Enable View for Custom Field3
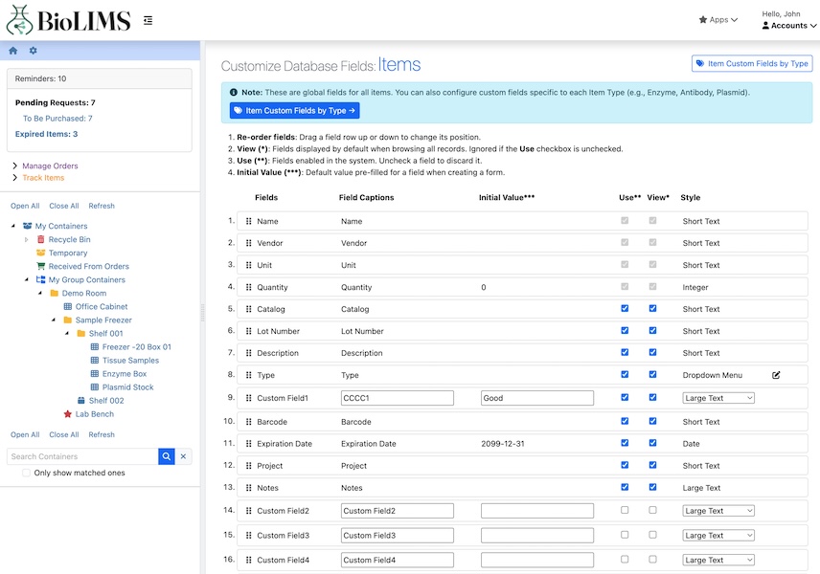 [x=652, y=535]
